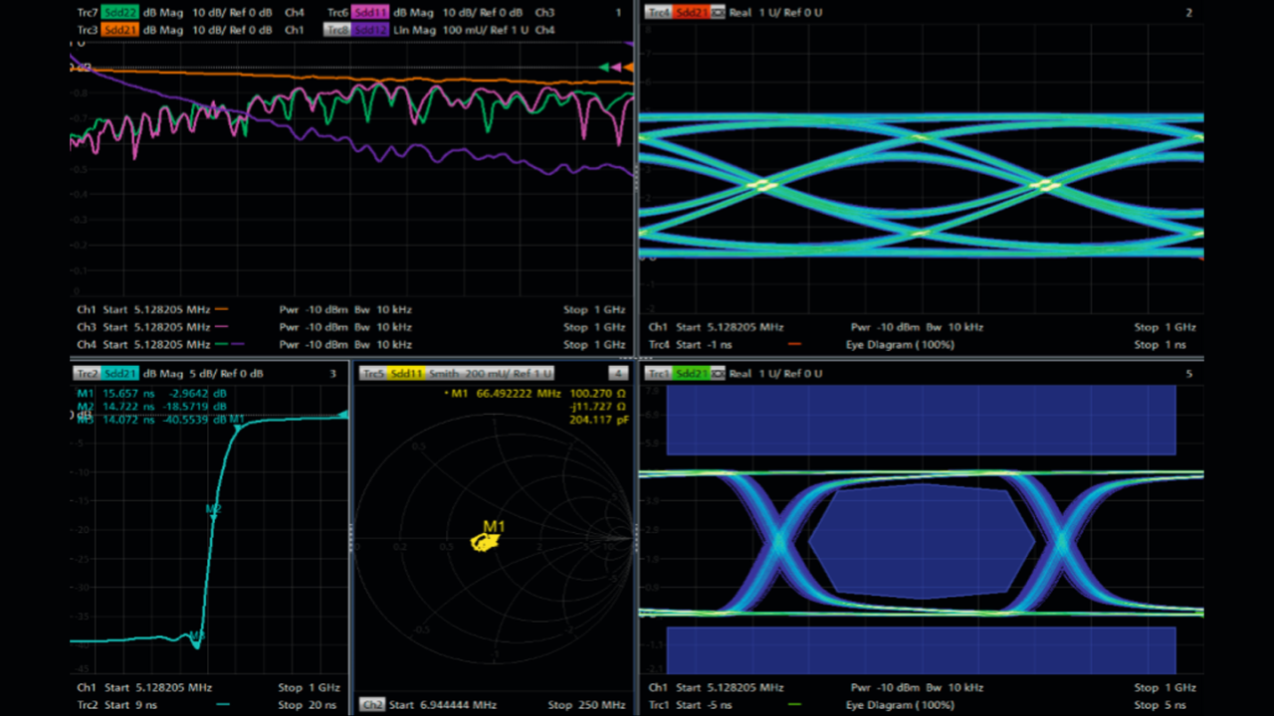The height and width of the screenshot is (716, 1274).
Task: Click the purple Sdd12 measurement label
Action: pyautogui.click(x=369, y=30)
